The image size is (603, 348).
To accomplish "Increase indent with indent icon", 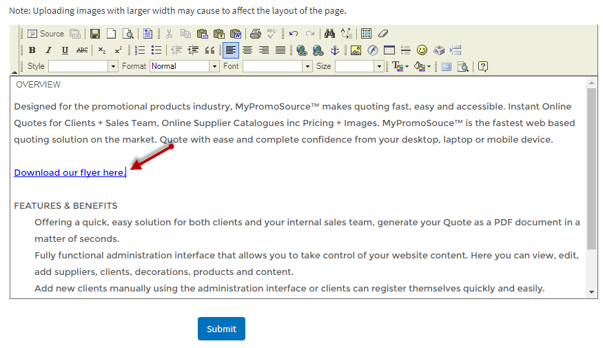I will click(193, 50).
